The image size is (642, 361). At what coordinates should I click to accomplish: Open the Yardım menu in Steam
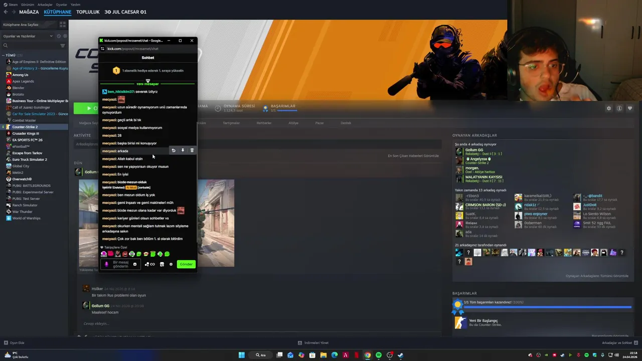tap(75, 5)
